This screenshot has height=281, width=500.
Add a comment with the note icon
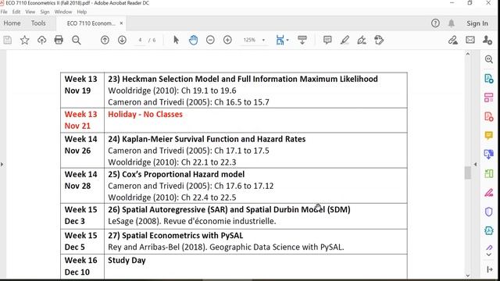tap(327, 40)
